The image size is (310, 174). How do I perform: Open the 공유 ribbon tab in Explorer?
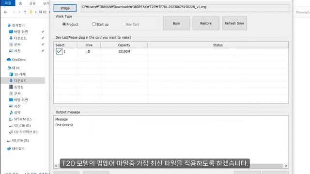[32, 3]
